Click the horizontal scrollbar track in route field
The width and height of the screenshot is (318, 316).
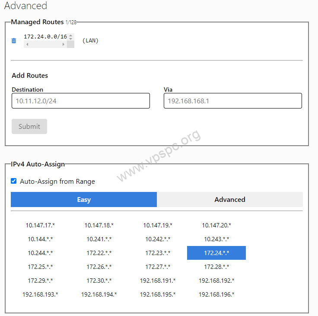point(45,44)
